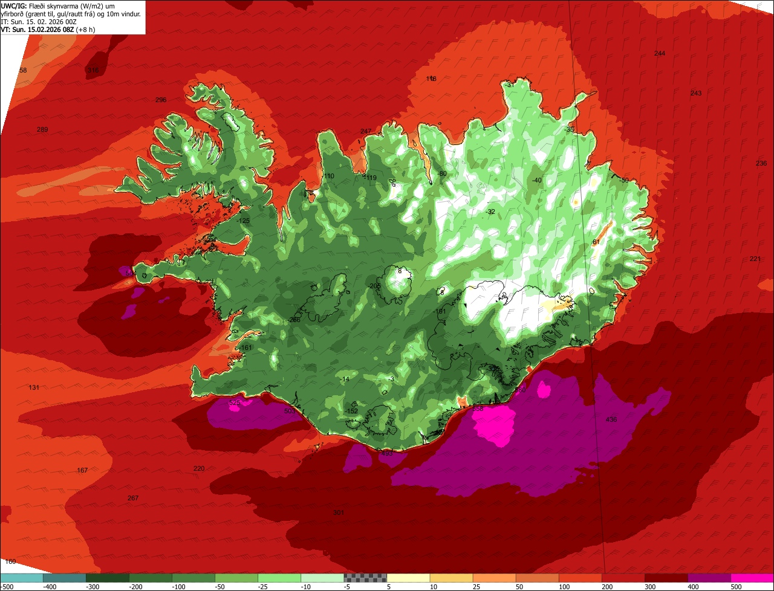Click the 'VT: Sun. 15.02.2026 08Z' line
The image size is (774, 591).
[48, 29]
